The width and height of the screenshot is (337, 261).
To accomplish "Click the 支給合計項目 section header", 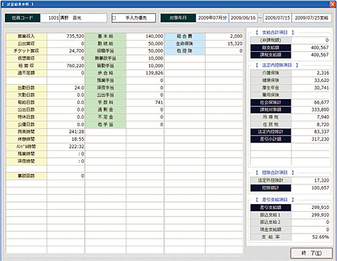I will click(x=275, y=32).
